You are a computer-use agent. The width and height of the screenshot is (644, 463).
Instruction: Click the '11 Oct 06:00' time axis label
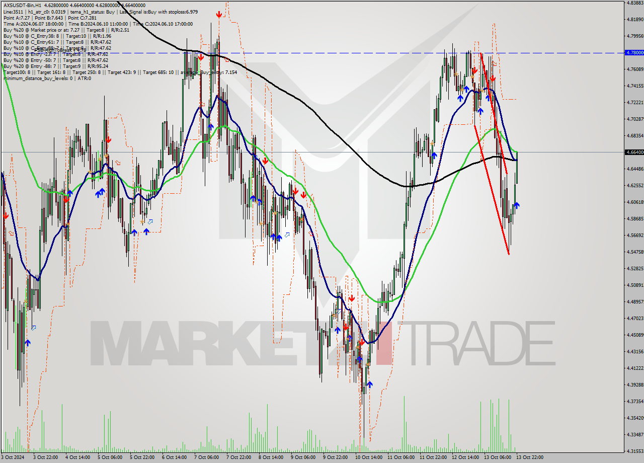click(401, 457)
